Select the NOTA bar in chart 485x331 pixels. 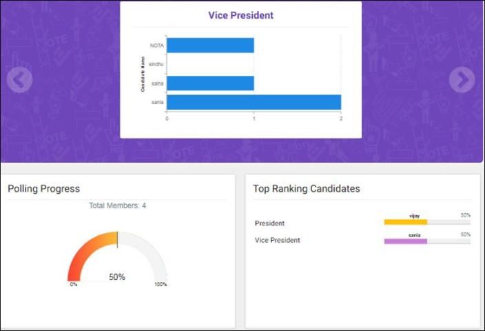coord(210,46)
